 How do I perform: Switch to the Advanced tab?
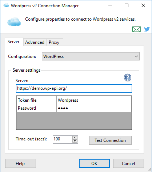point(35,42)
